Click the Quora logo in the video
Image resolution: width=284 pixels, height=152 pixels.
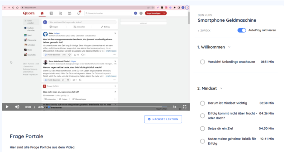tap(28, 13)
